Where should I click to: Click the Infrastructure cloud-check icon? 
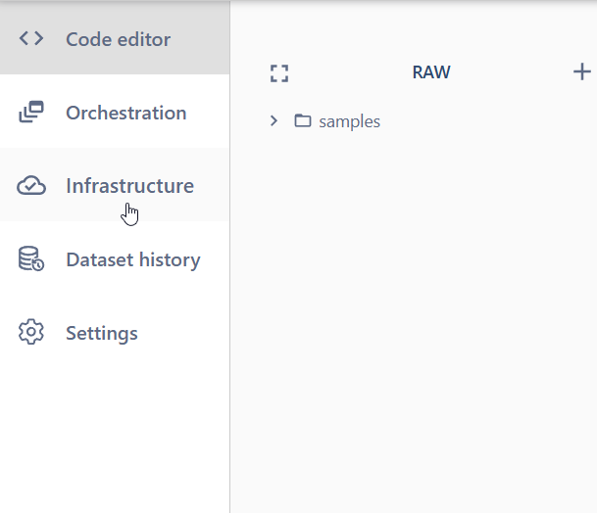tap(31, 185)
